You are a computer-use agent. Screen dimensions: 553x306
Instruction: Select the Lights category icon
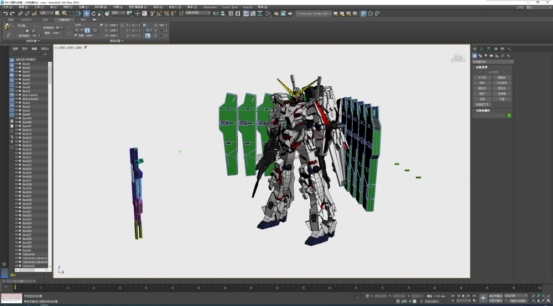pos(486,56)
